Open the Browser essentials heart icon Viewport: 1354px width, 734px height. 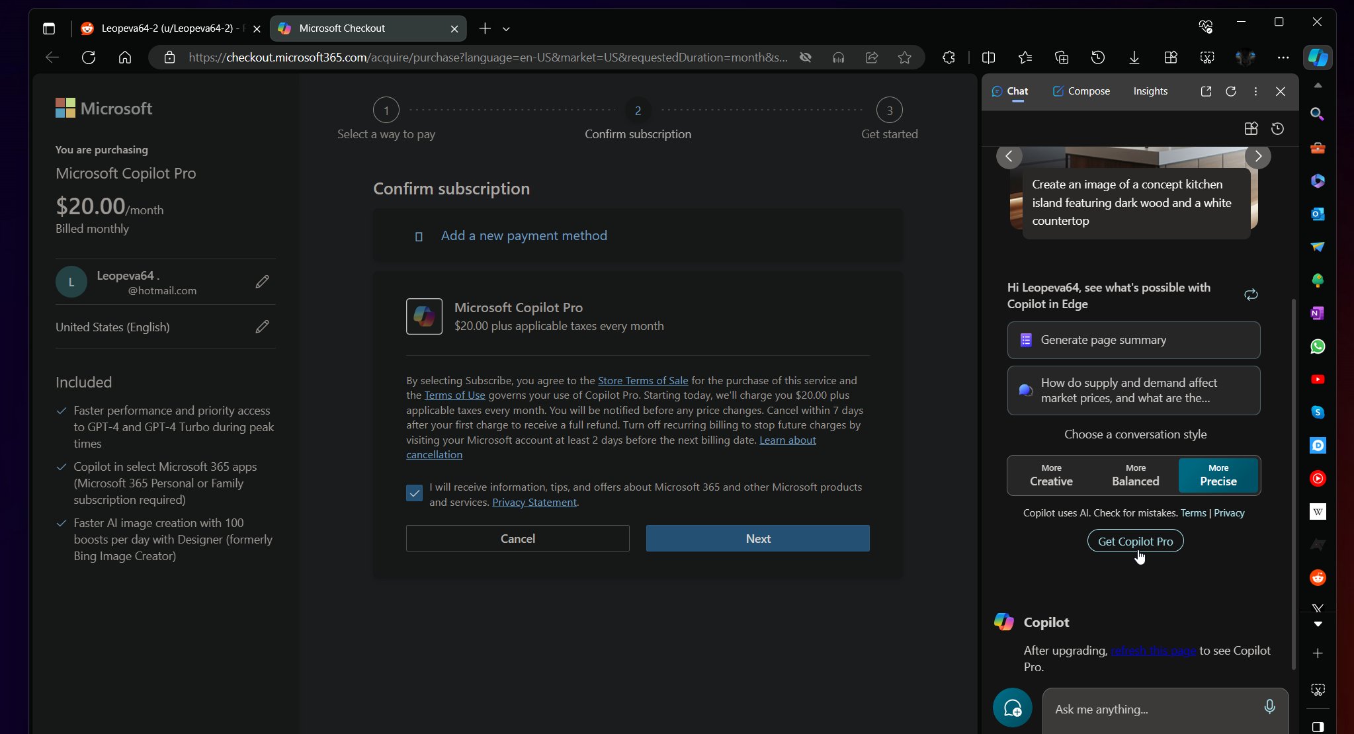click(1205, 26)
